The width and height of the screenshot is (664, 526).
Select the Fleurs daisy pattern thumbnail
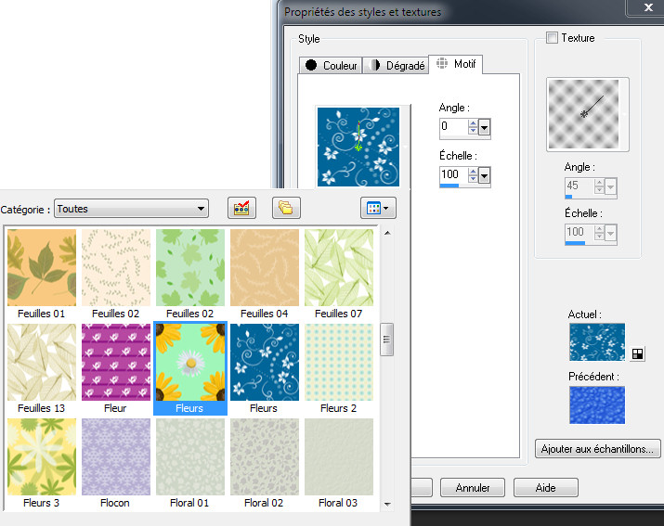[x=189, y=361]
